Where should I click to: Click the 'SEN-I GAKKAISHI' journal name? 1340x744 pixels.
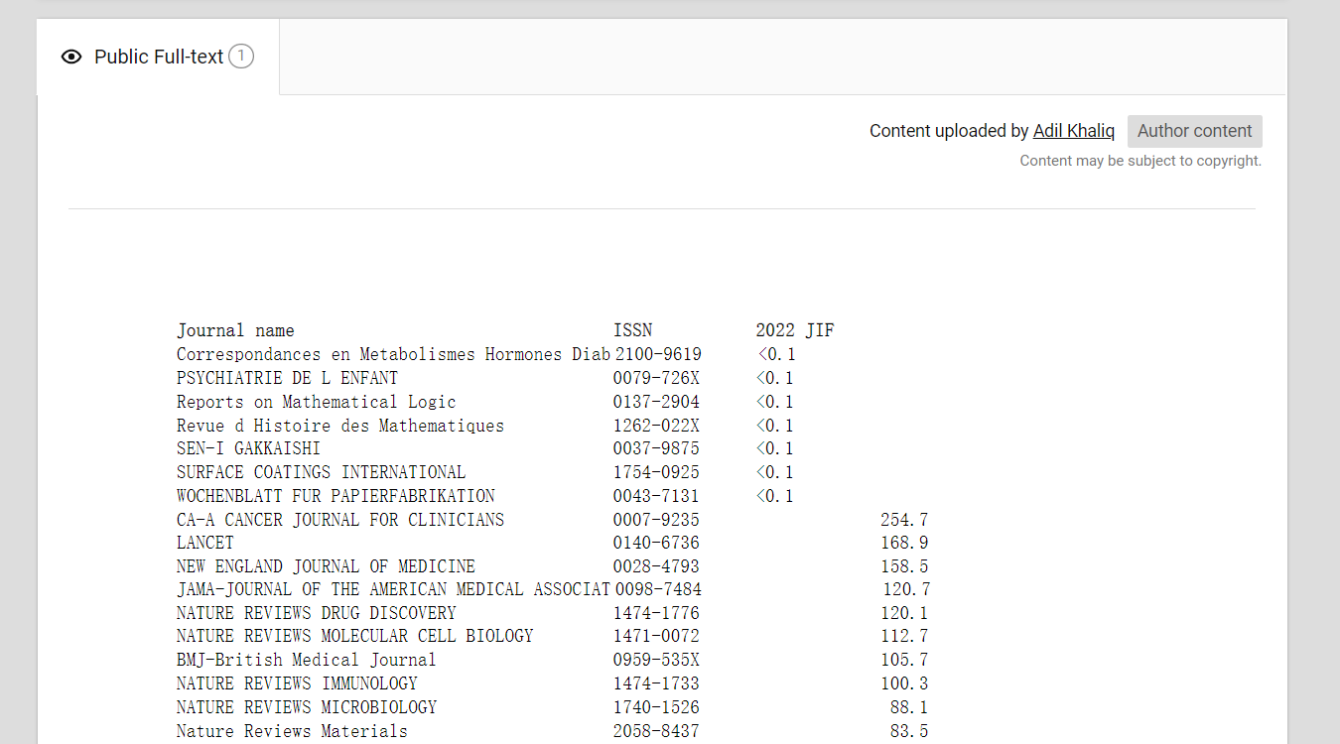pyautogui.click(x=248, y=448)
